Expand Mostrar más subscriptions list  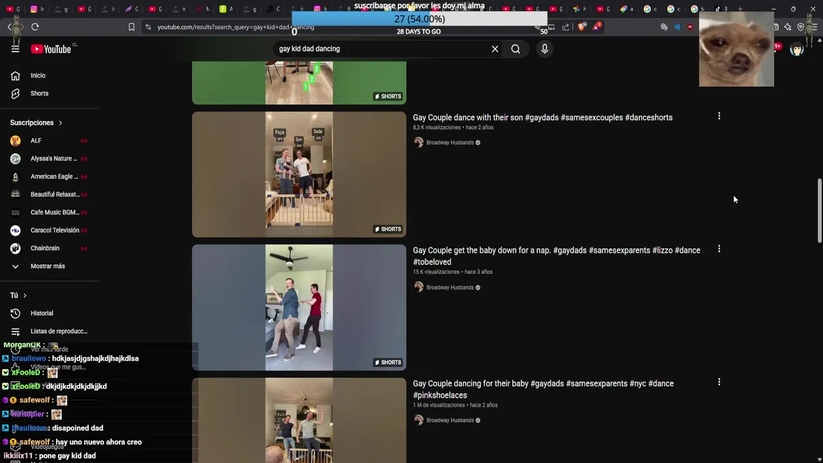coord(49,266)
